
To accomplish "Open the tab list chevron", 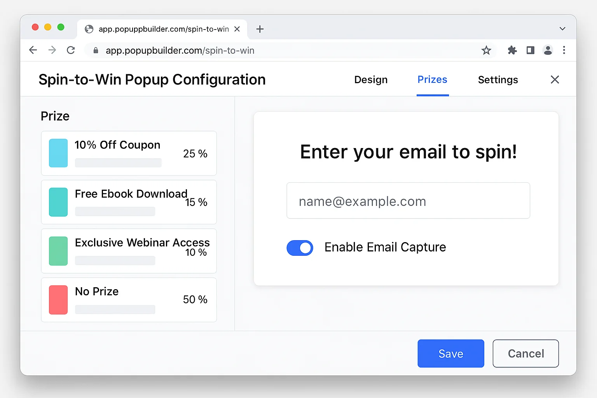I will pyautogui.click(x=562, y=28).
